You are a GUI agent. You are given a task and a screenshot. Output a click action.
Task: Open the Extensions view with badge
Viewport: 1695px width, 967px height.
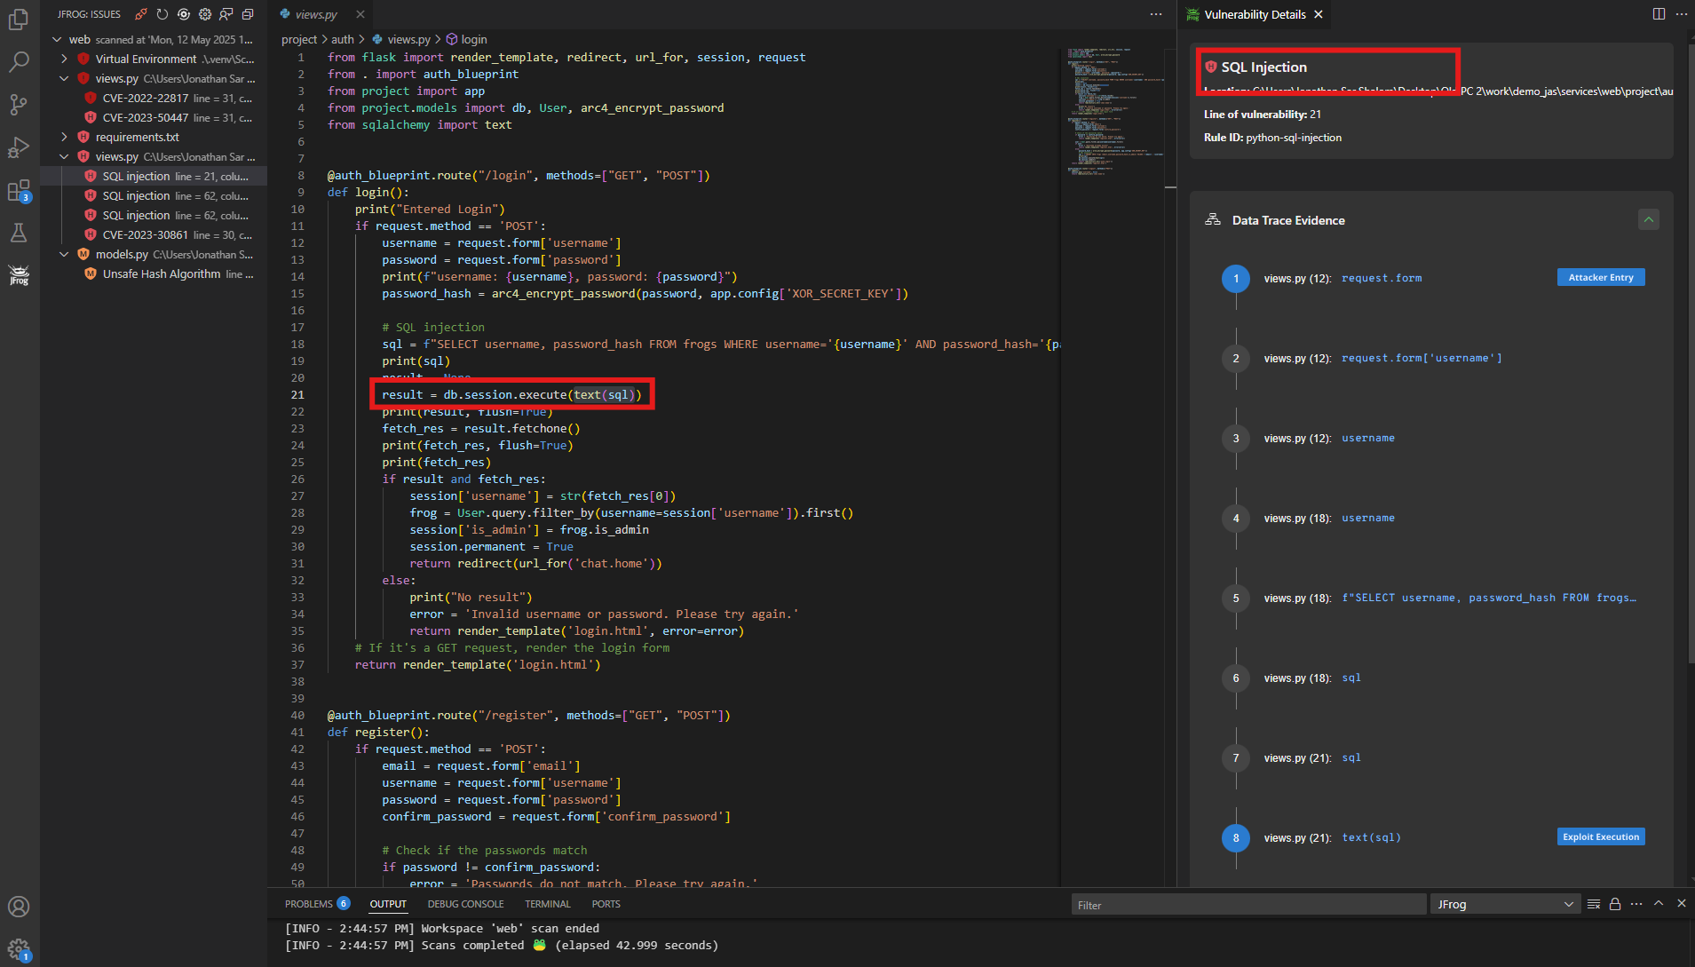tap(19, 190)
